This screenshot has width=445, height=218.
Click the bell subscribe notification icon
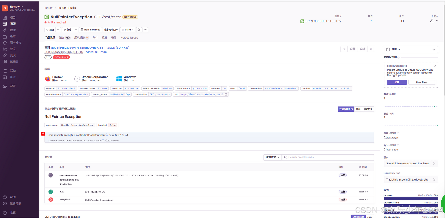(x=139, y=30)
